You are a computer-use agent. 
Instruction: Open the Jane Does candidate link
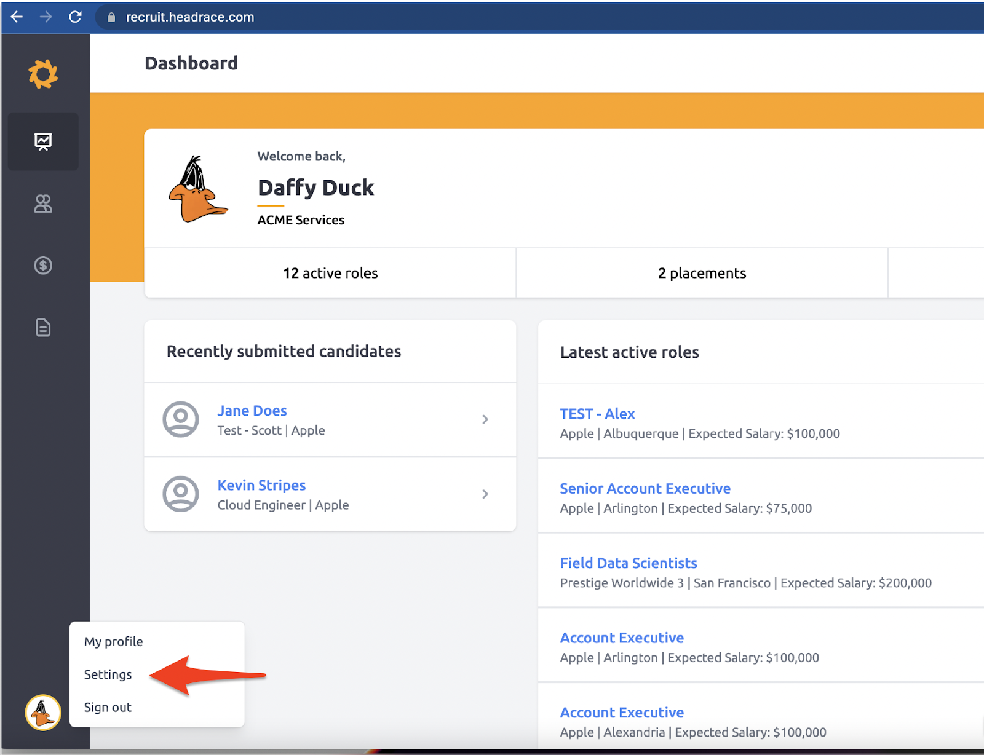[x=252, y=411]
